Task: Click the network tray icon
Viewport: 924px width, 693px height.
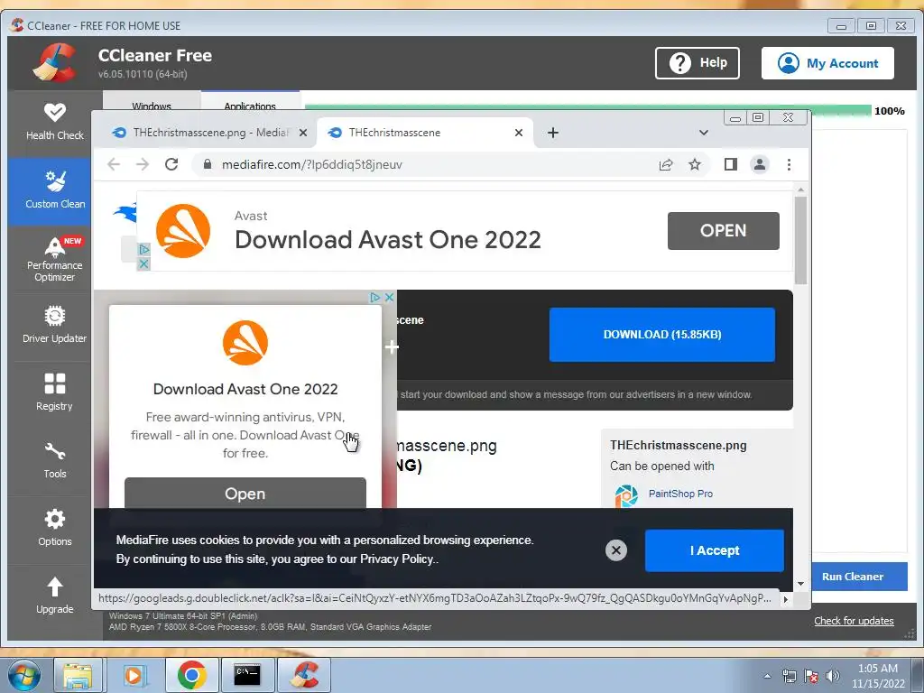Action: (789, 676)
